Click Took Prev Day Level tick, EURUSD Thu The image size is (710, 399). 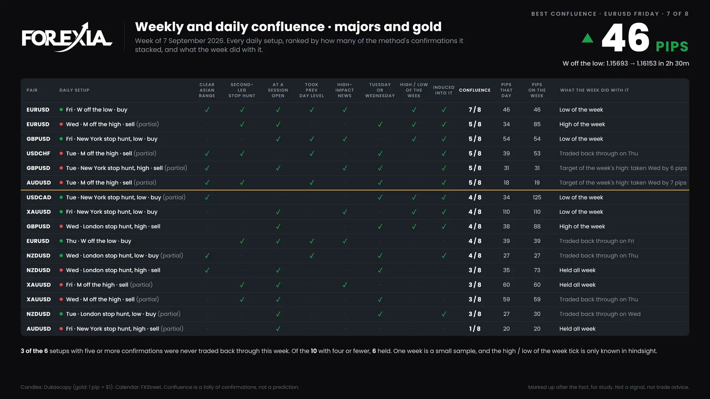312,241
